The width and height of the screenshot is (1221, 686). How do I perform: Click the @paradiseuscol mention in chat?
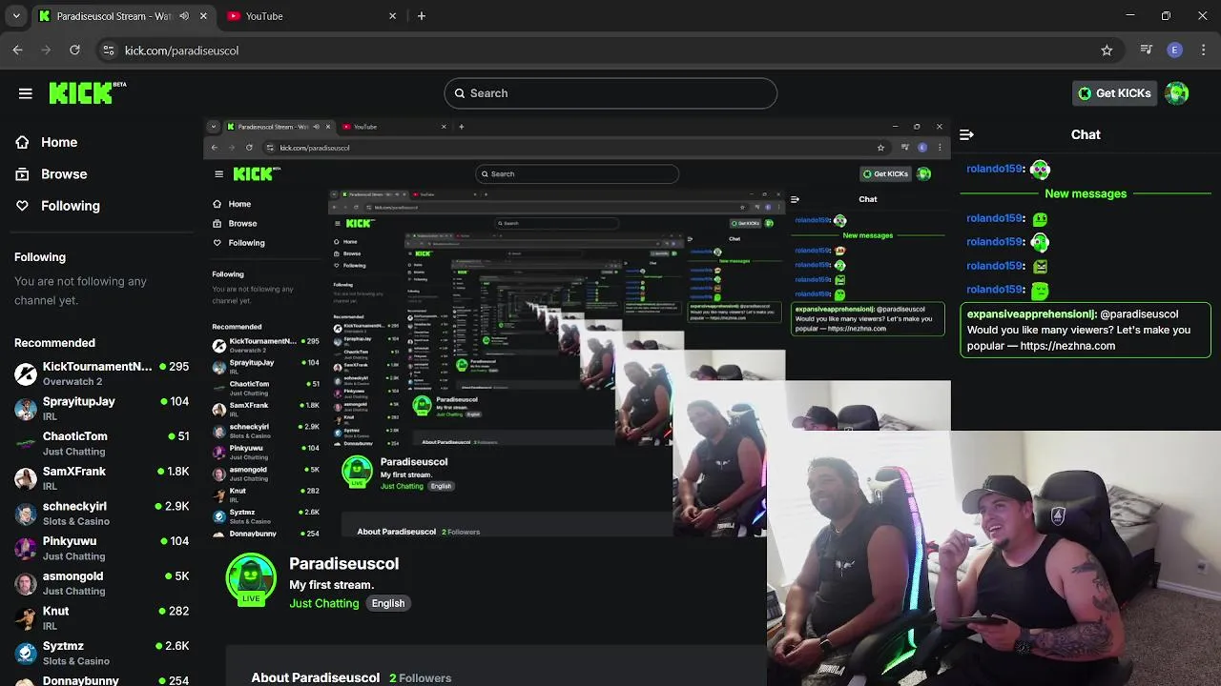point(1139,314)
